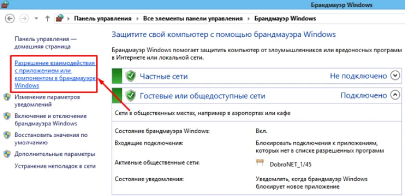The height and width of the screenshot is (196, 405).
Task: Click the firewall icon in address bar
Action: click(60, 18)
